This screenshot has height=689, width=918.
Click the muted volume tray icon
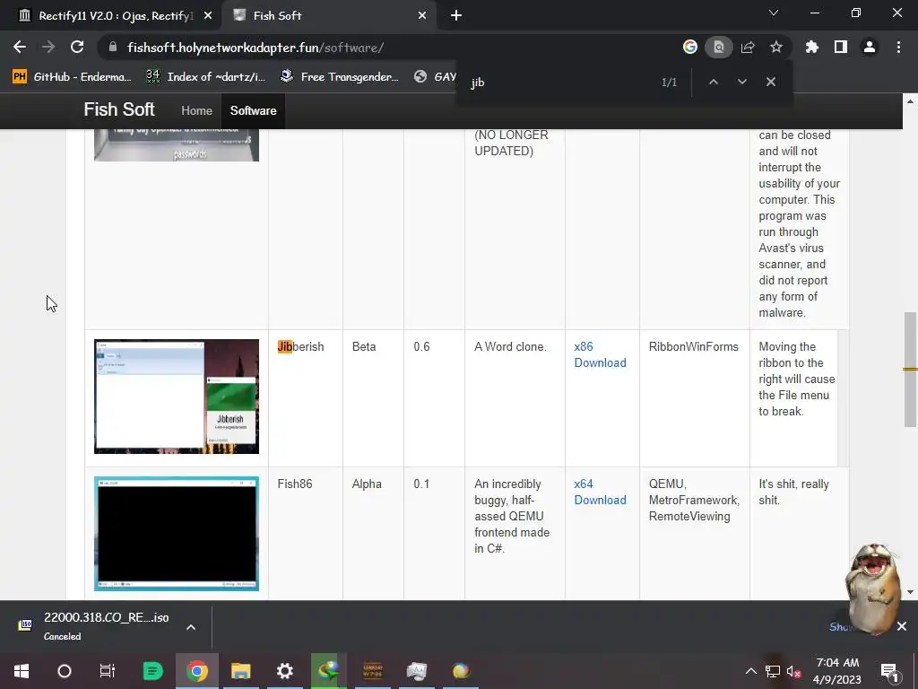click(x=793, y=671)
